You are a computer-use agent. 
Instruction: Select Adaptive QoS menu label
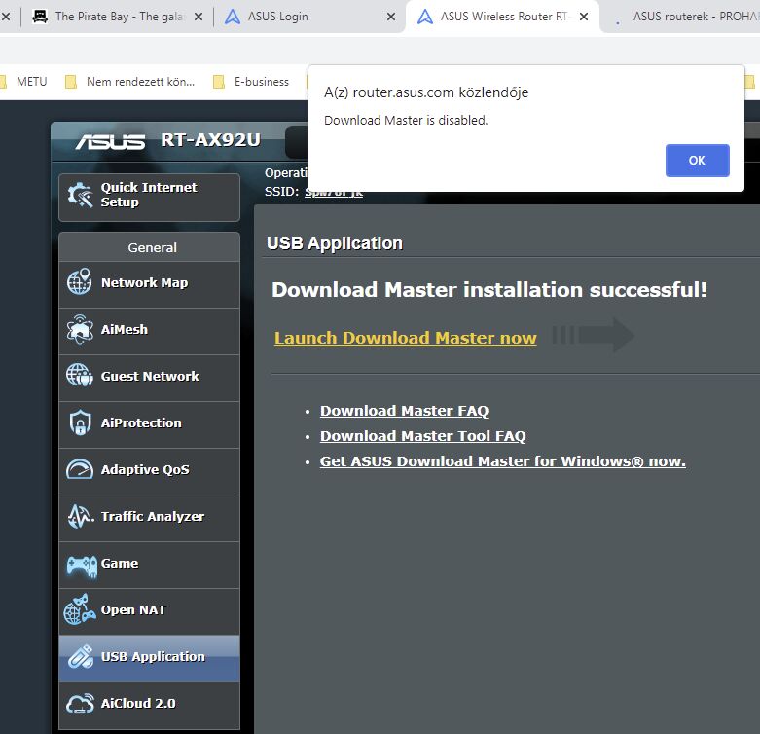(x=145, y=469)
